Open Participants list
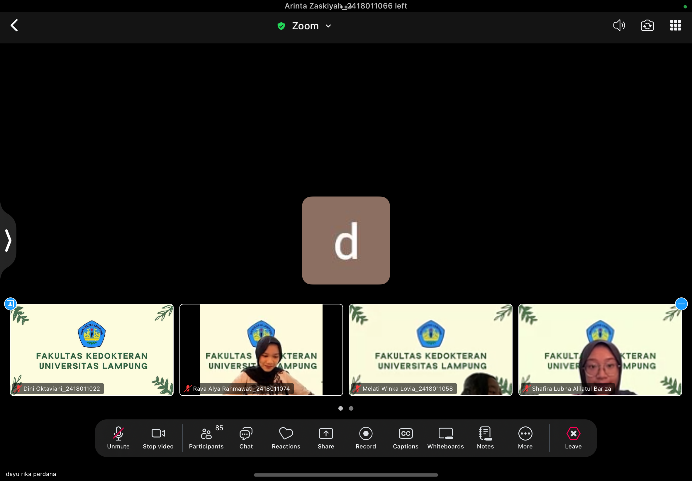 coord(206,438)
